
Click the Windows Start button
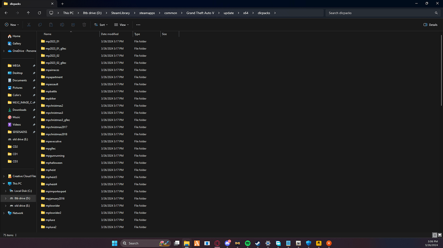tap(115, 243)
